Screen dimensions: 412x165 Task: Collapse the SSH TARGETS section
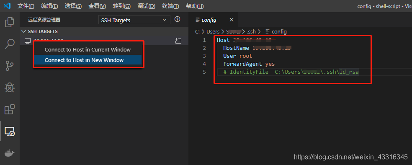pyautogui.click(x=104, y=31)
